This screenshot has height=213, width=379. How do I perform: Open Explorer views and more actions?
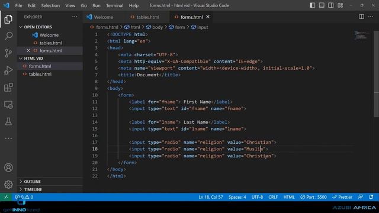pyautogui.click(x=75, y=17)
